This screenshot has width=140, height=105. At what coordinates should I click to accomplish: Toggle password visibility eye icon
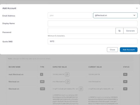120,31
